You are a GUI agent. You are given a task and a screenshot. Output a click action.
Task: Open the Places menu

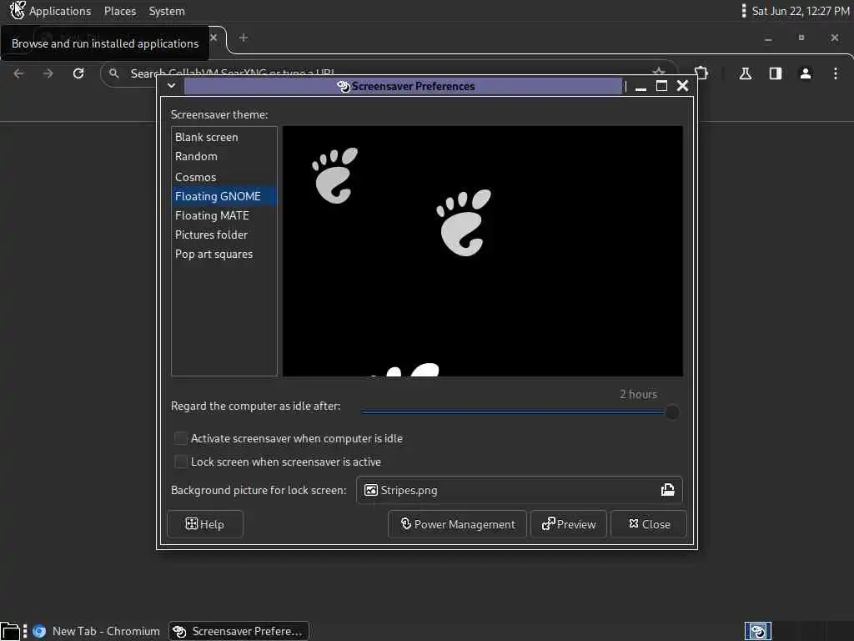click(x=120, y=11)
